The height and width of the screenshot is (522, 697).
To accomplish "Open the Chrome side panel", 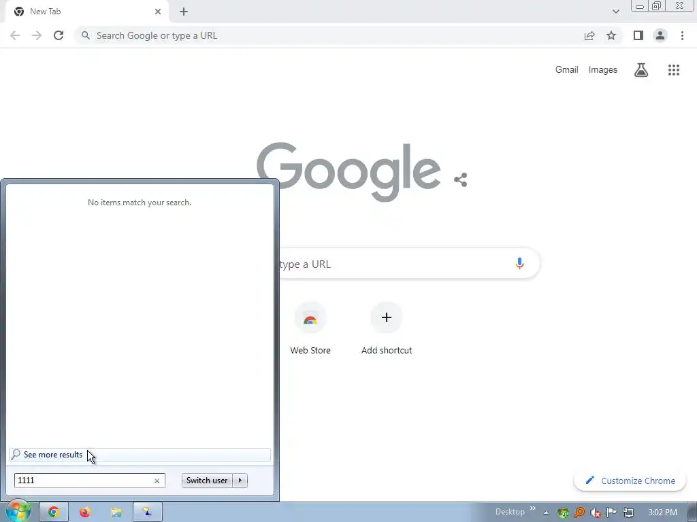I will tap(638, 35).
